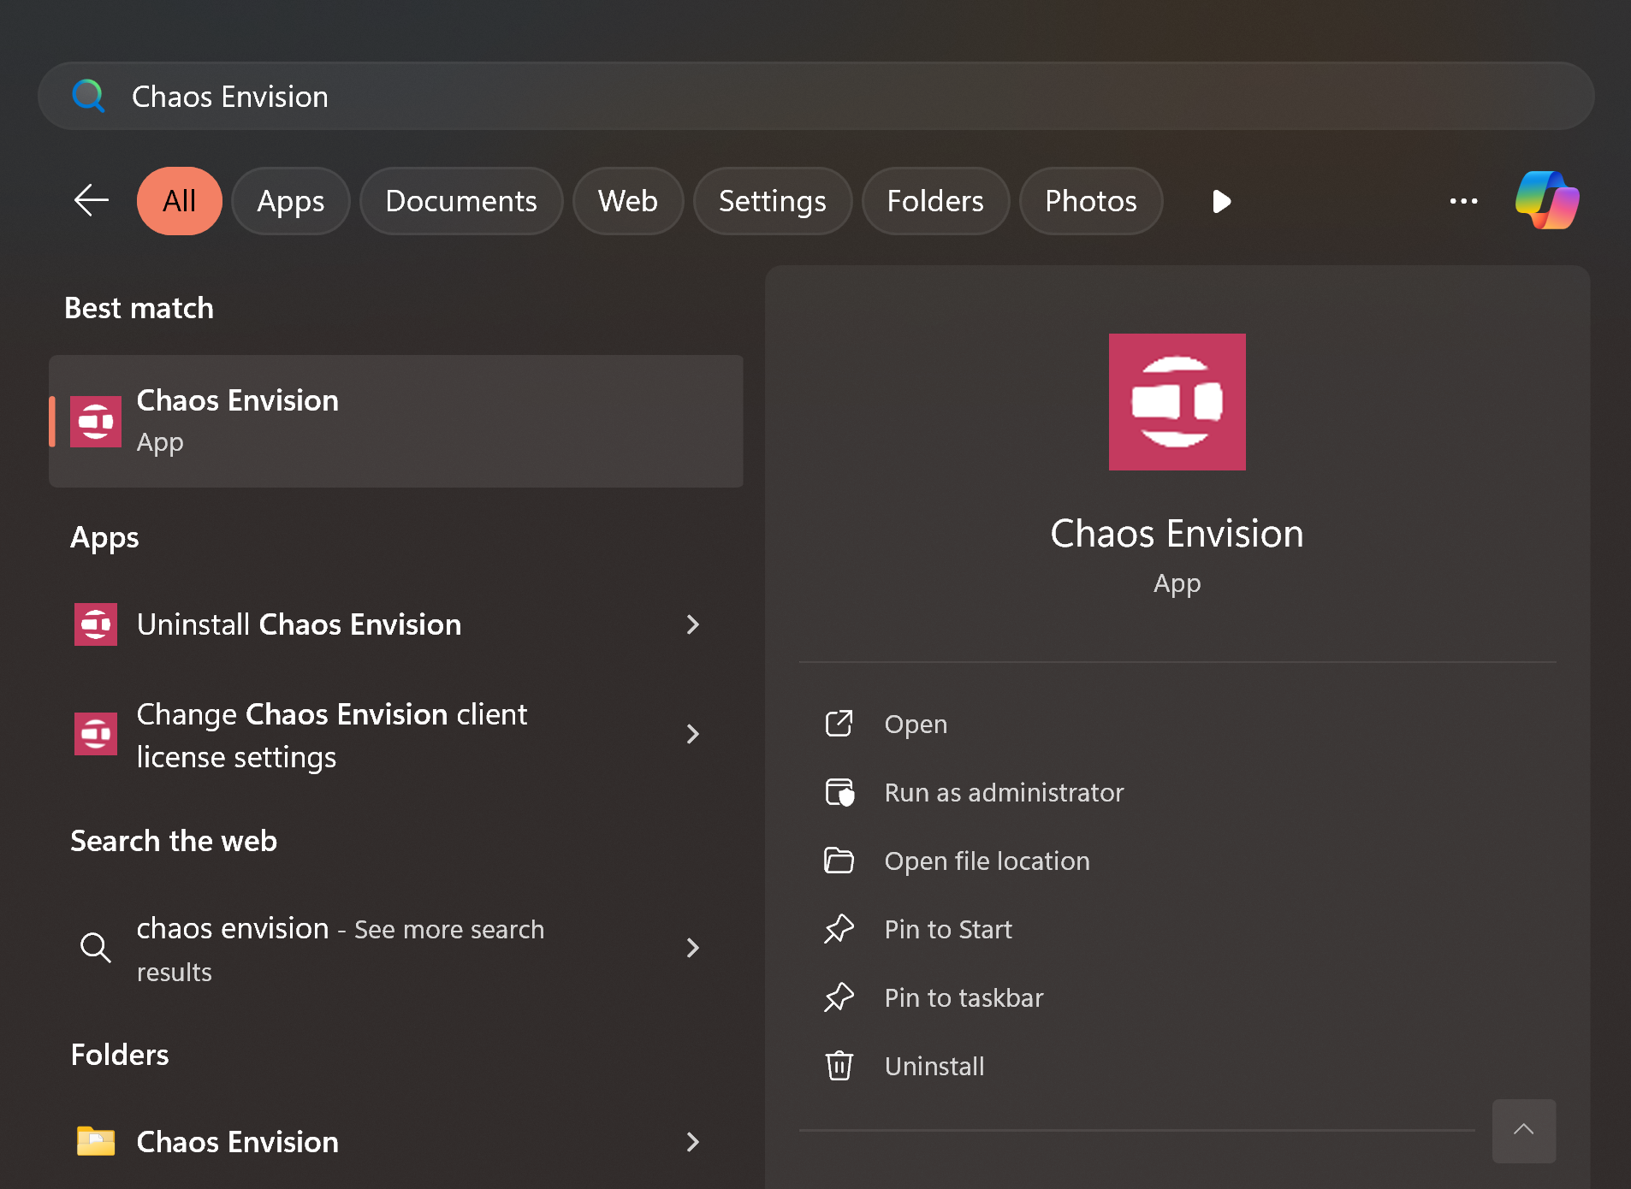Click the large Chaos Envision app logo
This screenshot has height=1189, width=1631.
tap(1177, 402)
